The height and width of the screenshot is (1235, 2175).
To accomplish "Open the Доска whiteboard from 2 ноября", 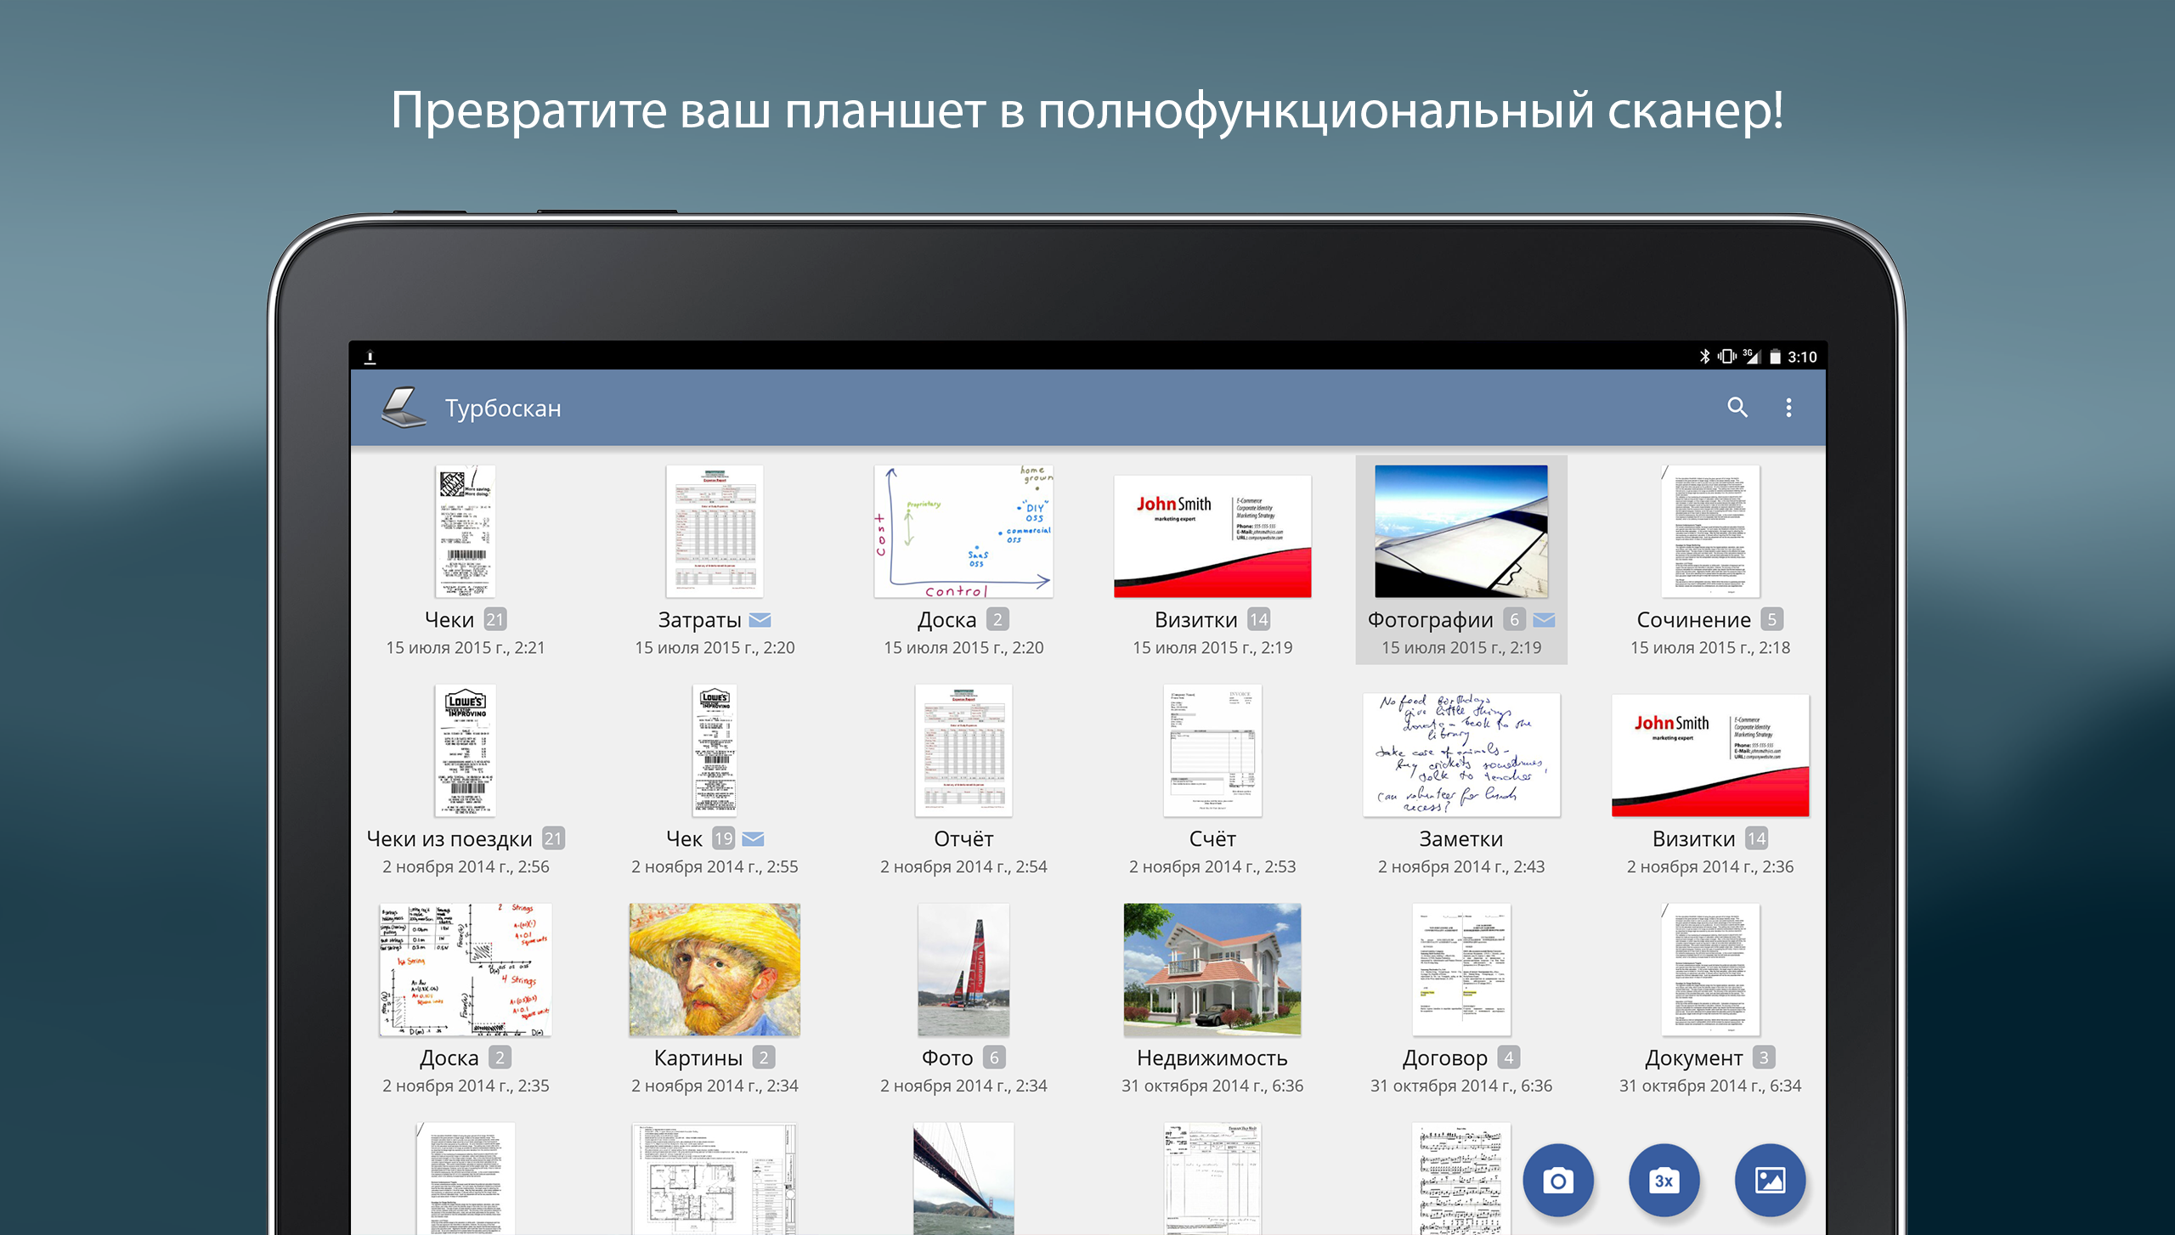I will [x=466, y=969].
